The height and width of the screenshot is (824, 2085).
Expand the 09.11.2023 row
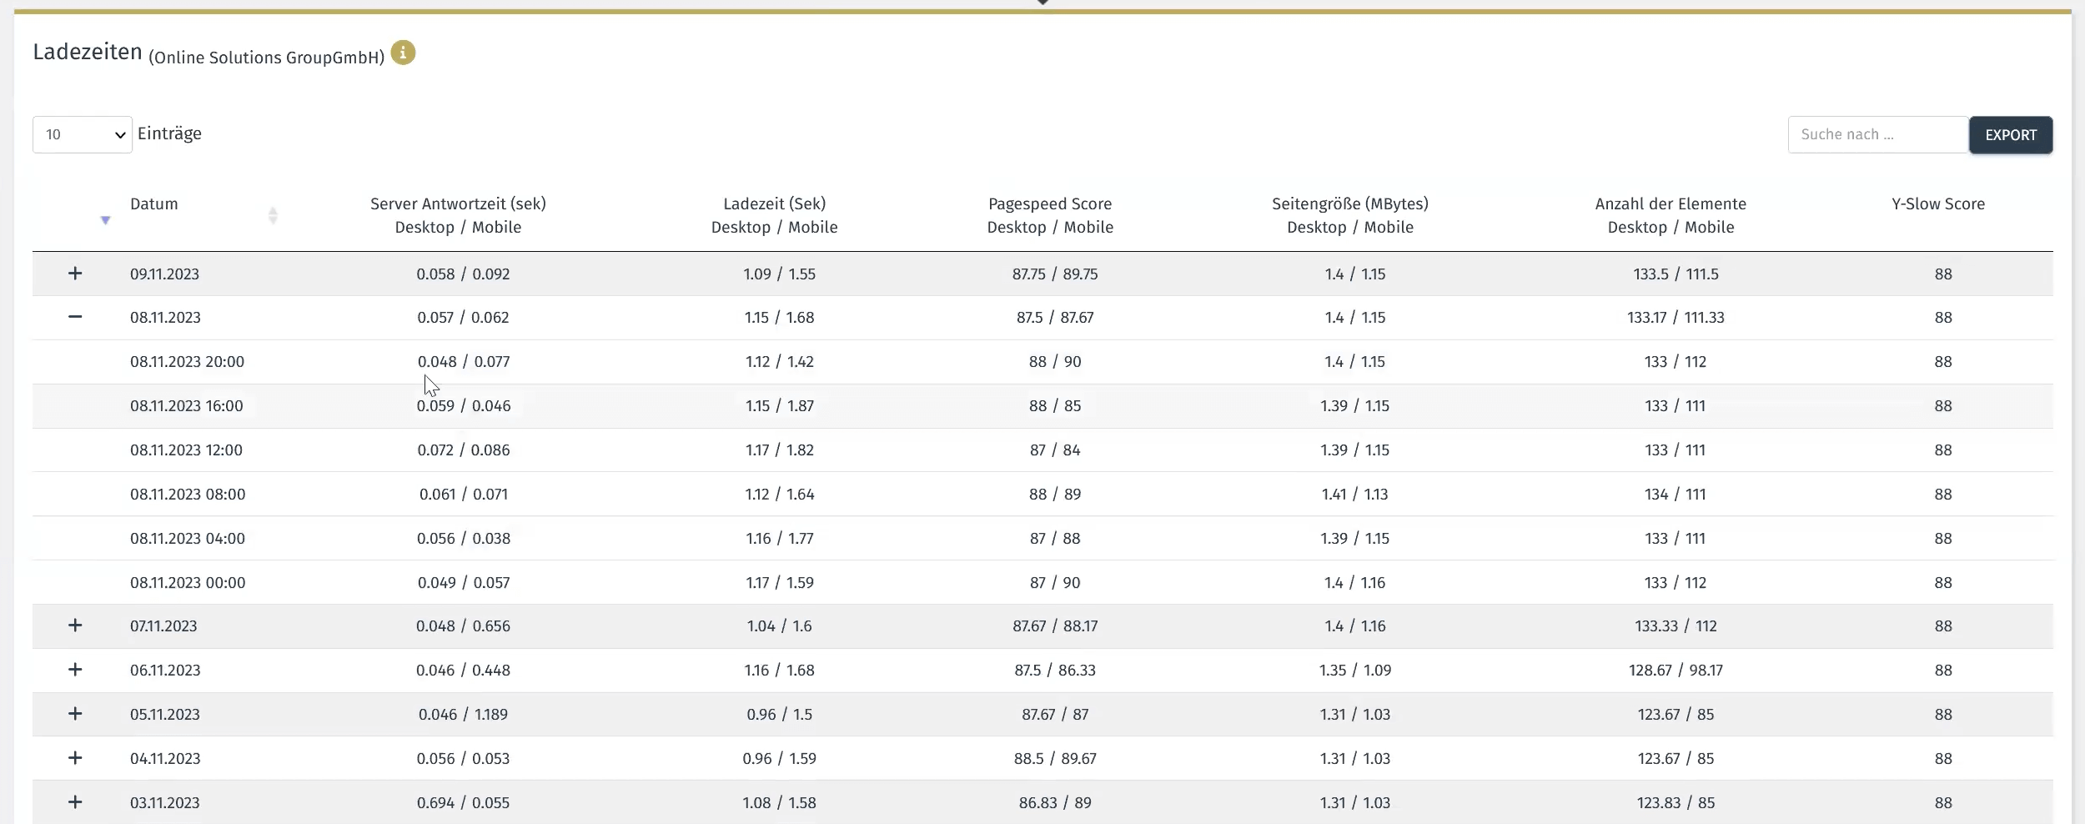(x=75, y=274)
